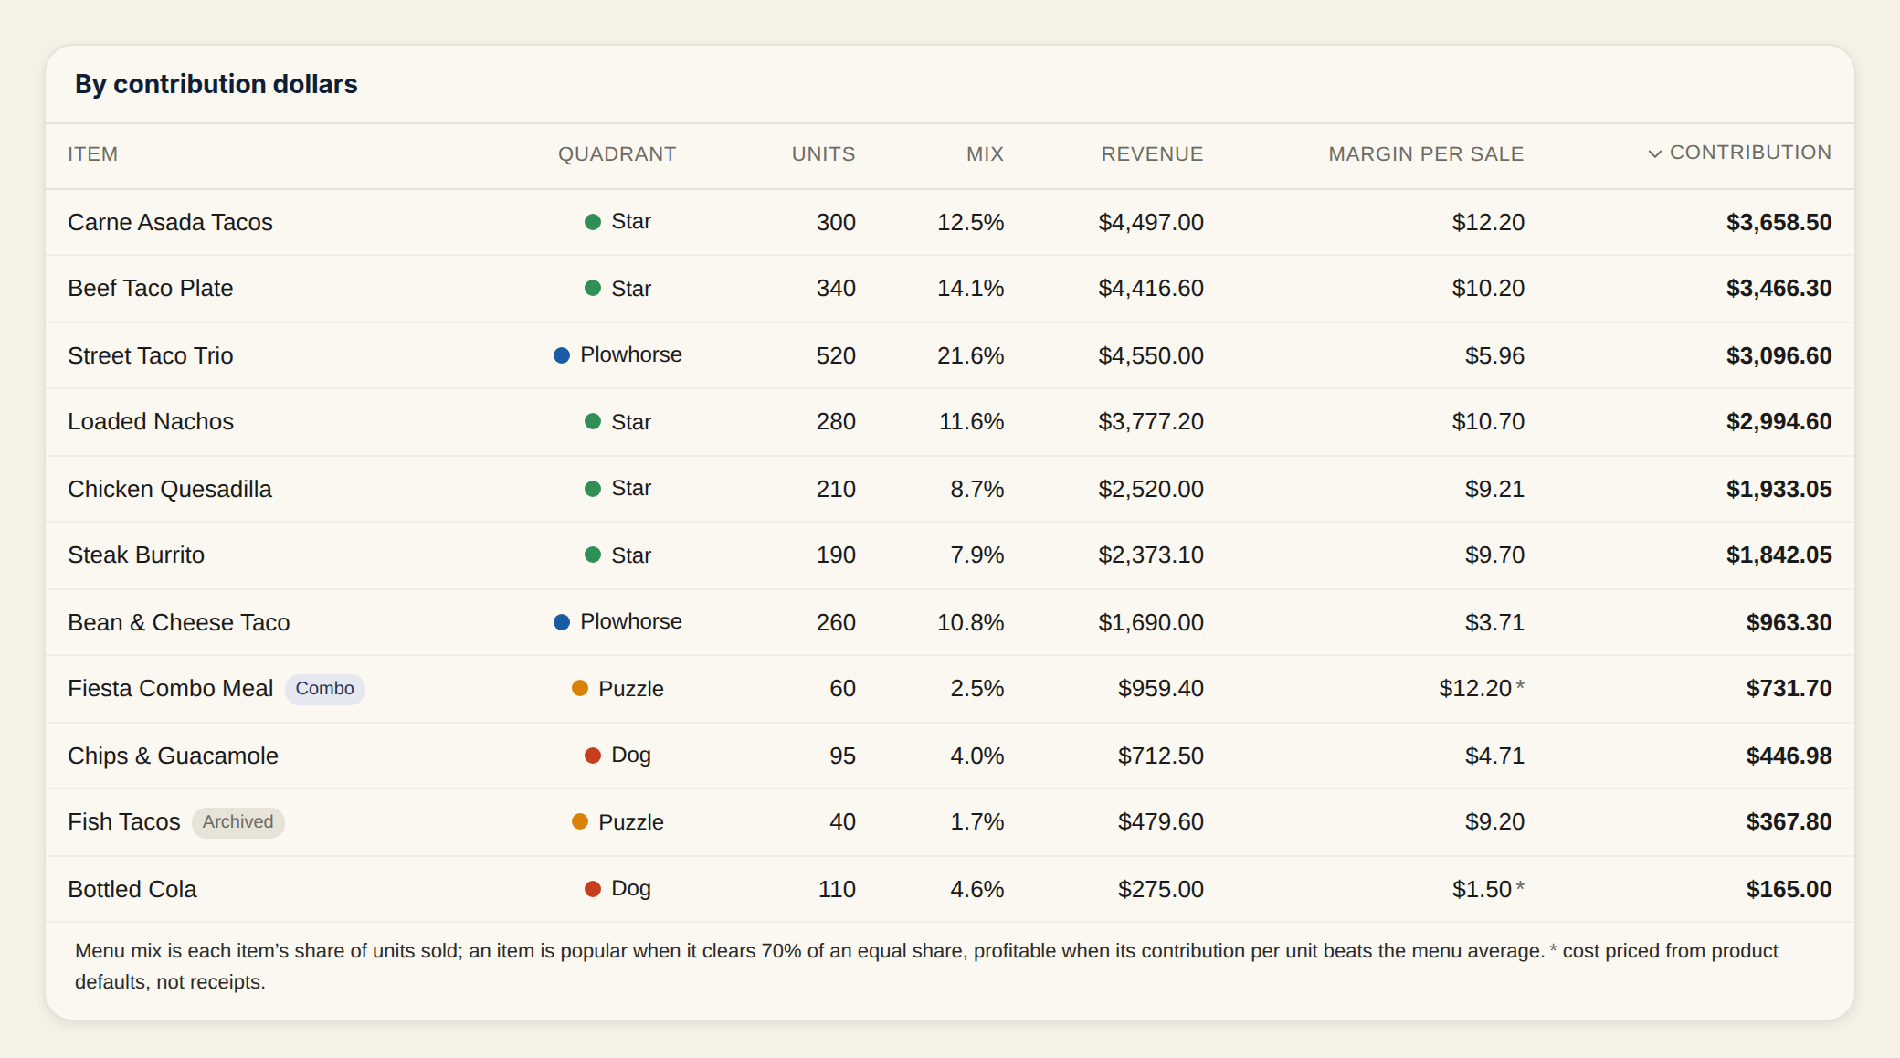Select the Chicken Quesadilla item name
The image size is (1900, 1058).
170,489
